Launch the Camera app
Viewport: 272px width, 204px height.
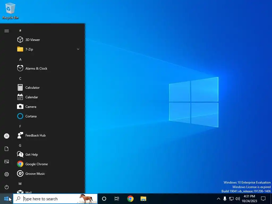(49, 107)
